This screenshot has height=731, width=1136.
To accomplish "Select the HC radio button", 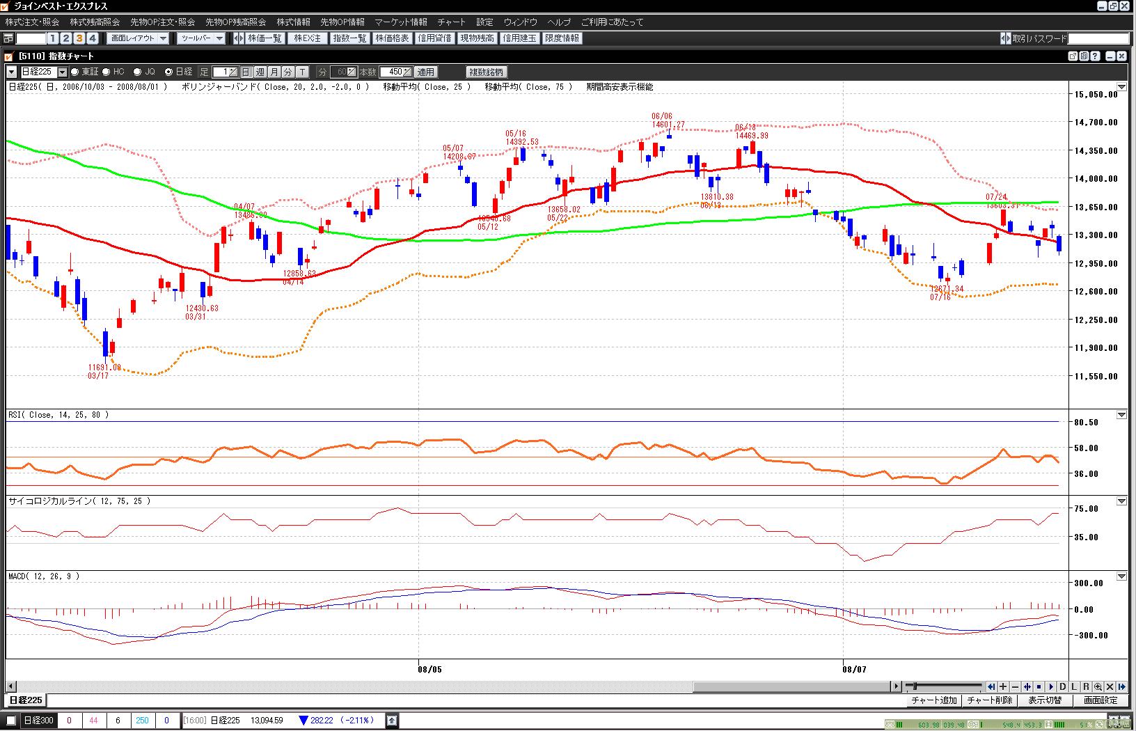I will coord(106,72).
